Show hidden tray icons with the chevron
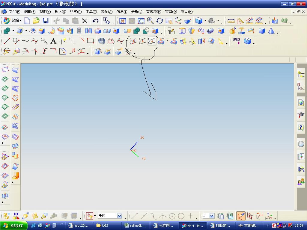Image resolution: width=307 pixels, height=230 pixels. pos(267,226)
